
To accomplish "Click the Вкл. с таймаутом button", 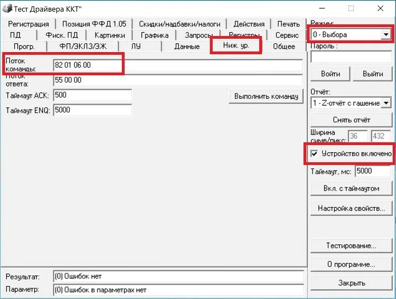I will click(351, 188).
